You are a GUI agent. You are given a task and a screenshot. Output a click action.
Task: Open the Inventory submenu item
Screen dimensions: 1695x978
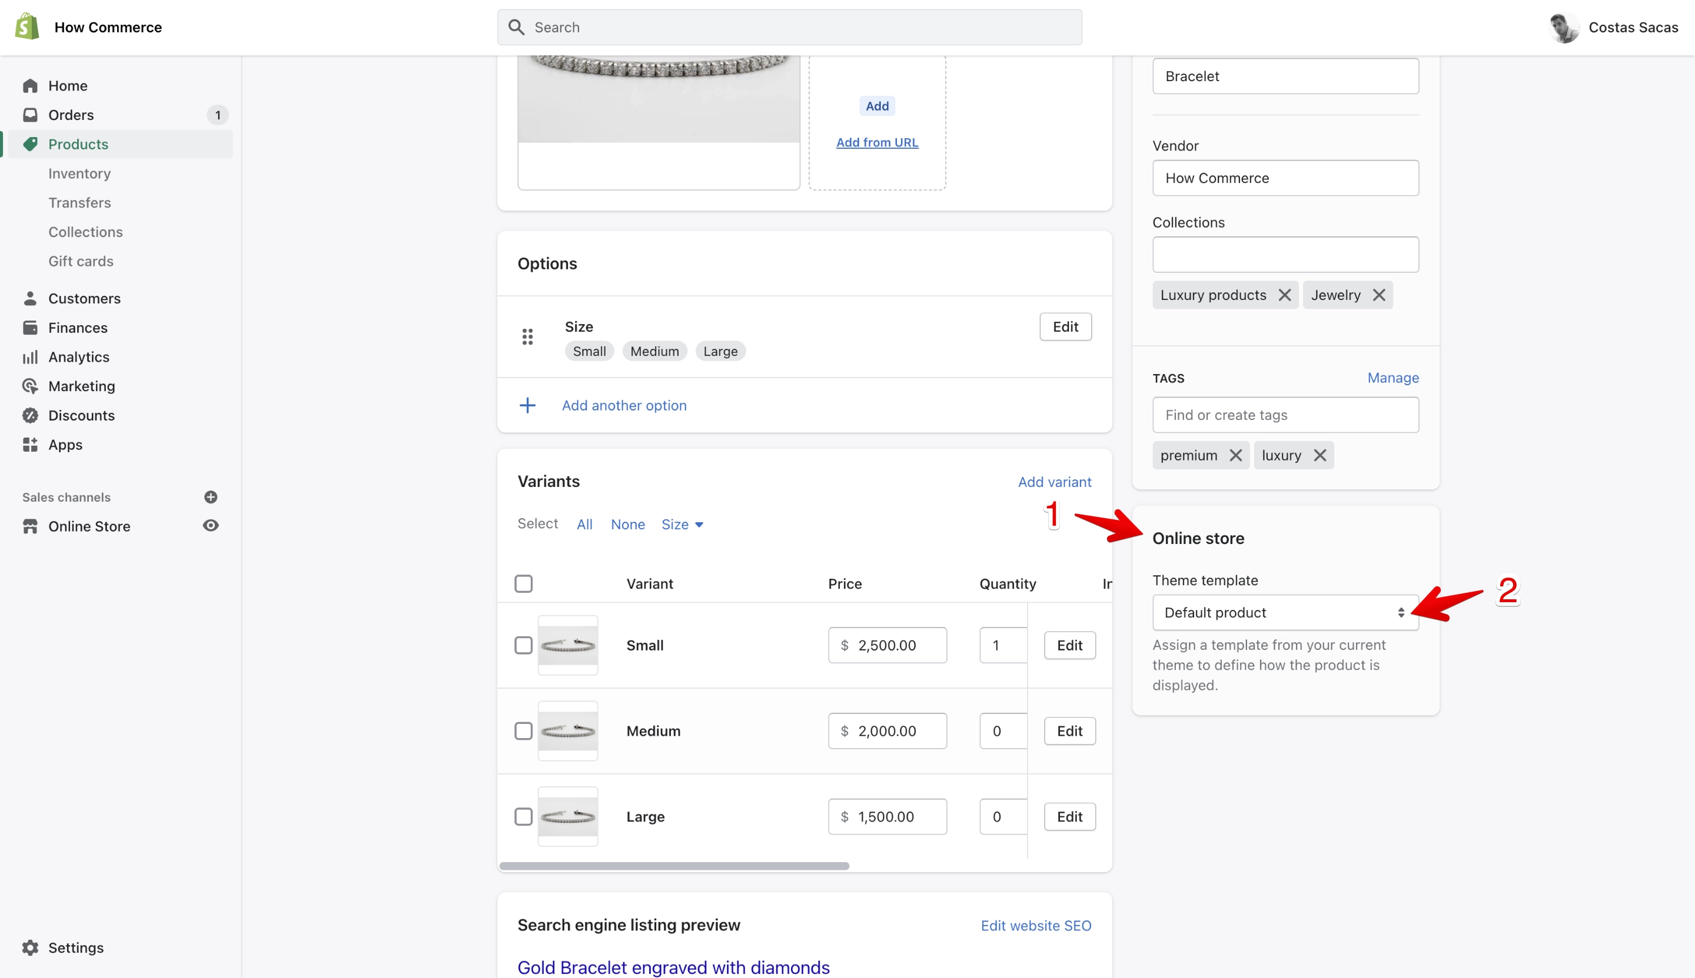click(x=79, y=173)
